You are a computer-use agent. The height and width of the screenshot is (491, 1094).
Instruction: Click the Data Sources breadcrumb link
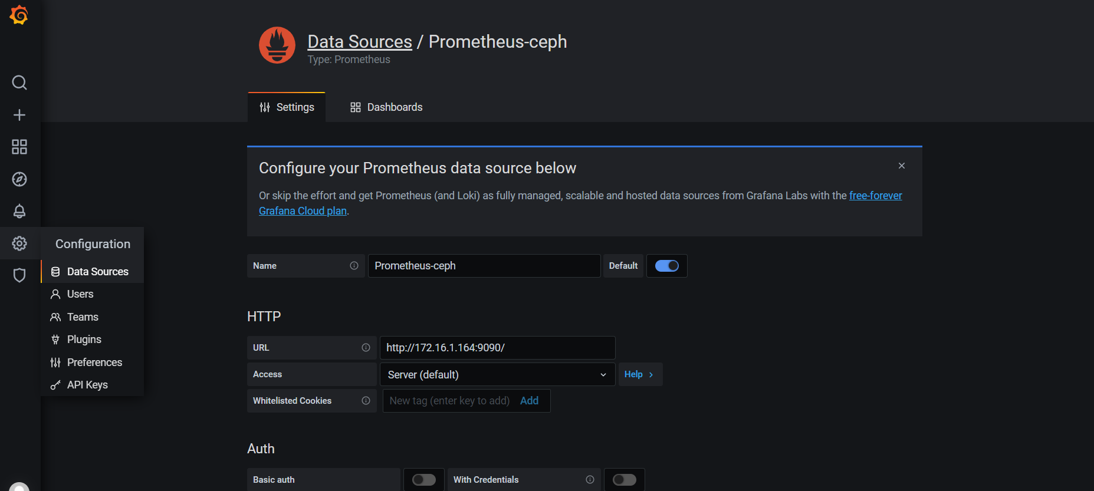[x=360, y=42]
